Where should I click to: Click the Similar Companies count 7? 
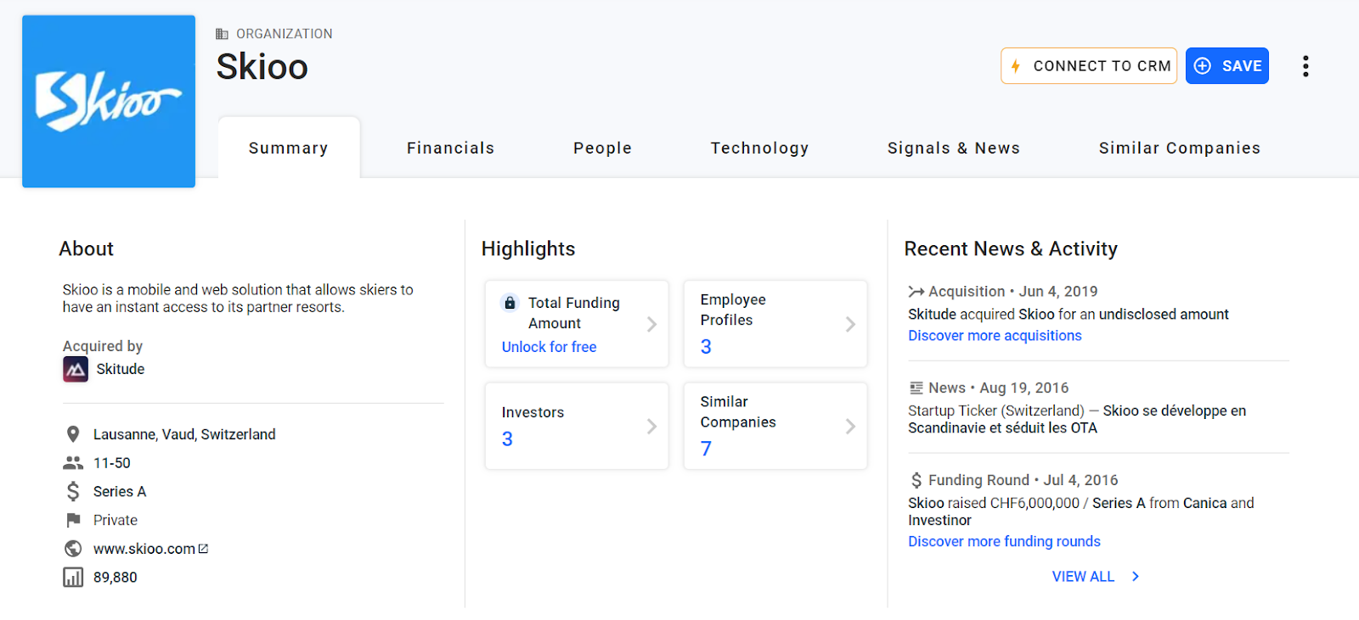pyautogui.click(x=706, y=449)
